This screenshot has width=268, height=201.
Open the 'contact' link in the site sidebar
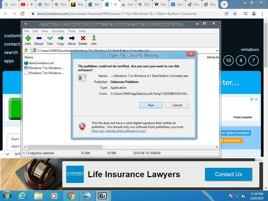[12, 44]
